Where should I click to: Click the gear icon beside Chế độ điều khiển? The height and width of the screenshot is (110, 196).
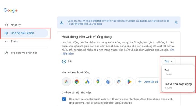point(6,33)
